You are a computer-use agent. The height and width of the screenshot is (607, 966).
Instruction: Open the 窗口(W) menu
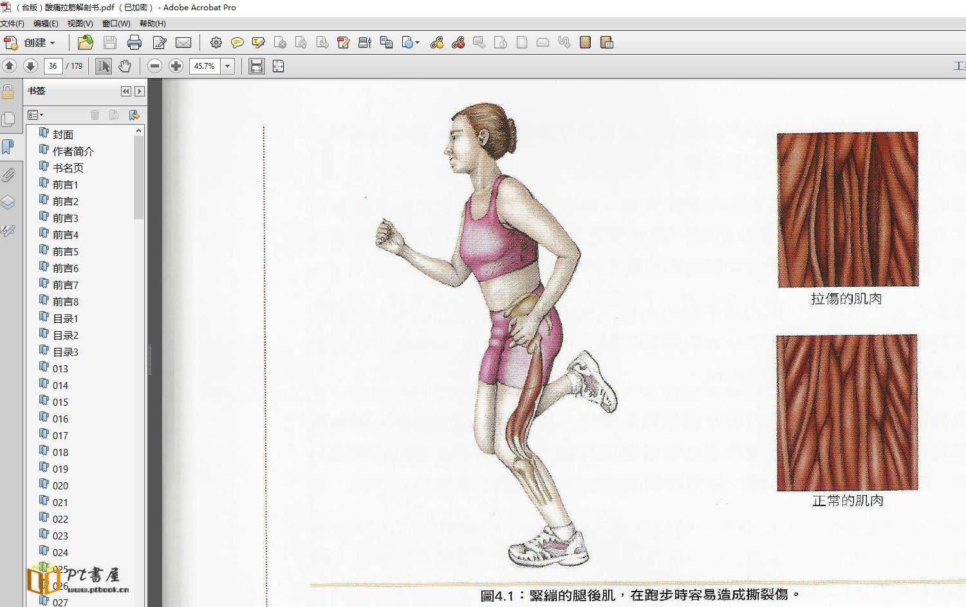pos(116,24)
